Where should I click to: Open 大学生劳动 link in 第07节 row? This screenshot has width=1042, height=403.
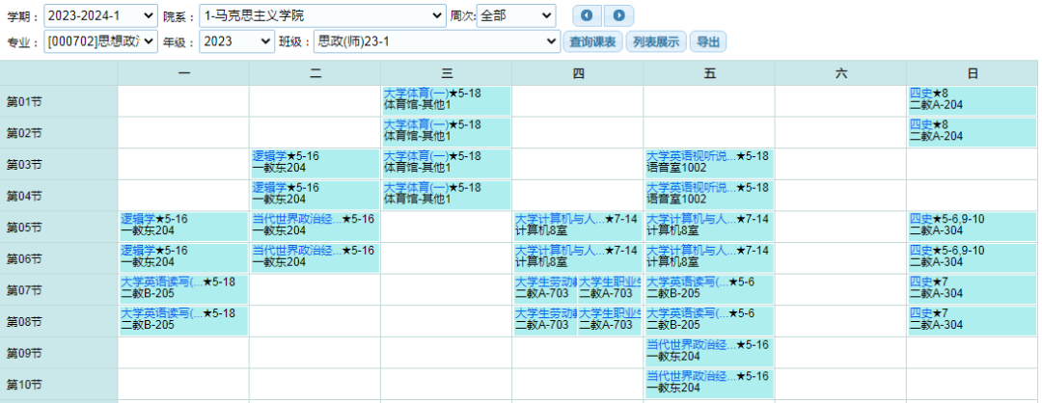(x=545, y=282)
